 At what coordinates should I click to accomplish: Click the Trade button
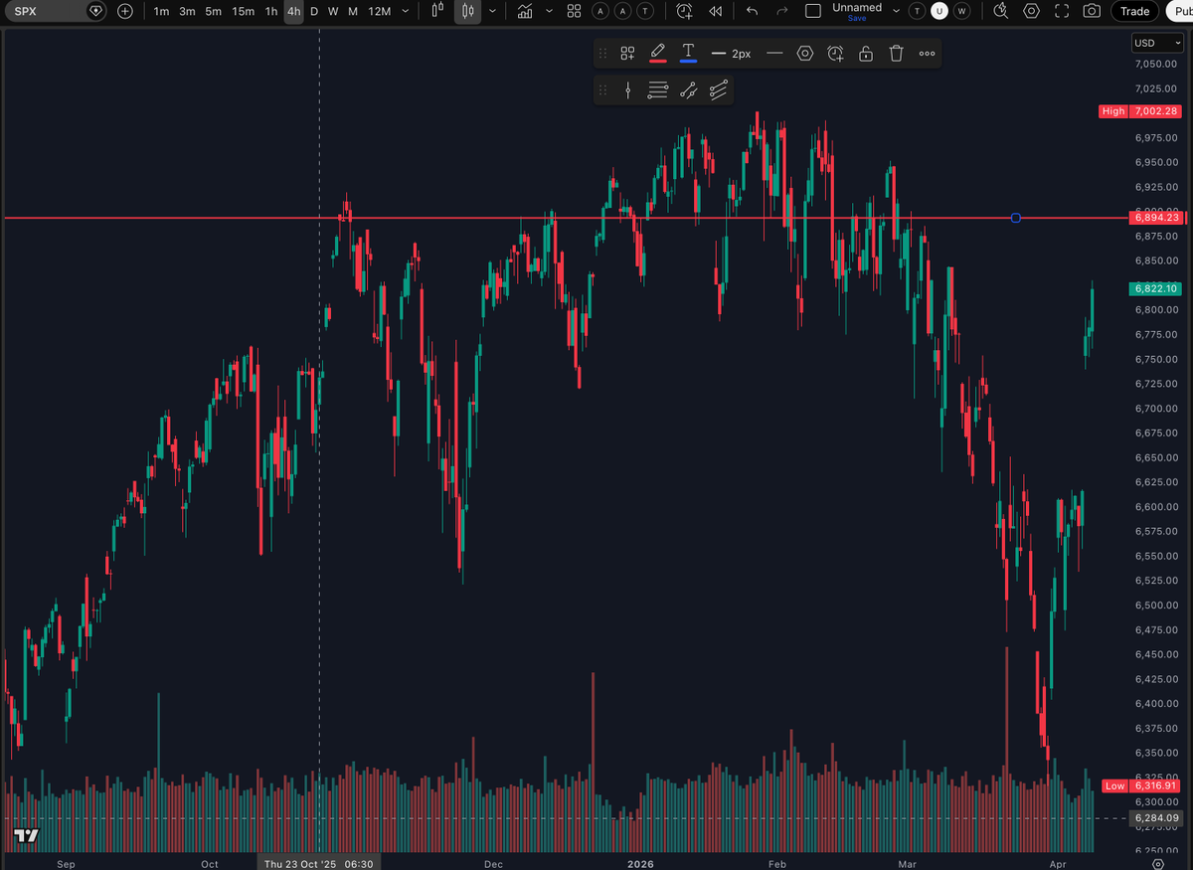[1134, 11]
